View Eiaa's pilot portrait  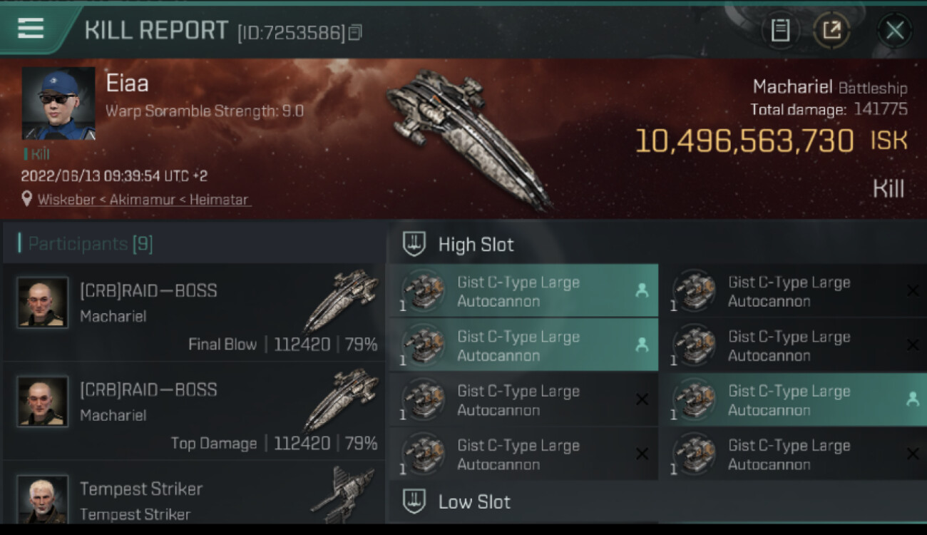(x=58, y=103)
